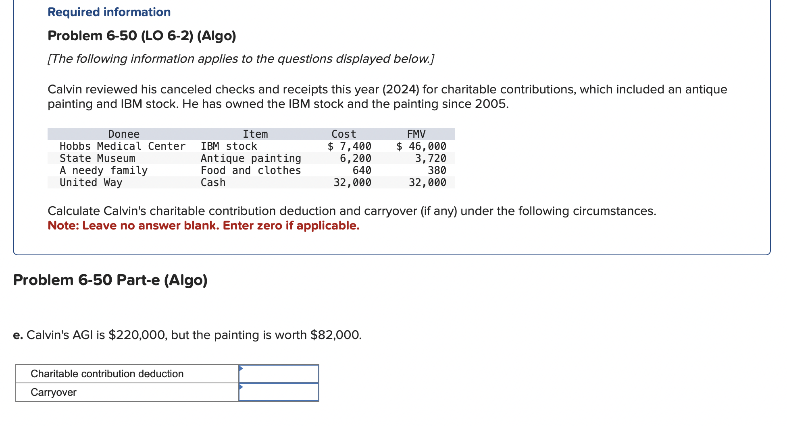Click inside the Carryover input field
Viewport: 787px width, 426px height.
tap(278, 391)
